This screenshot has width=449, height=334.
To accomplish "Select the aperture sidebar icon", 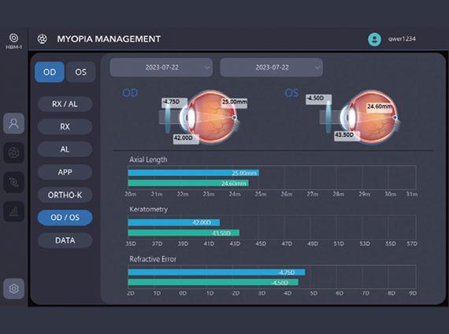I will (13, 152).
